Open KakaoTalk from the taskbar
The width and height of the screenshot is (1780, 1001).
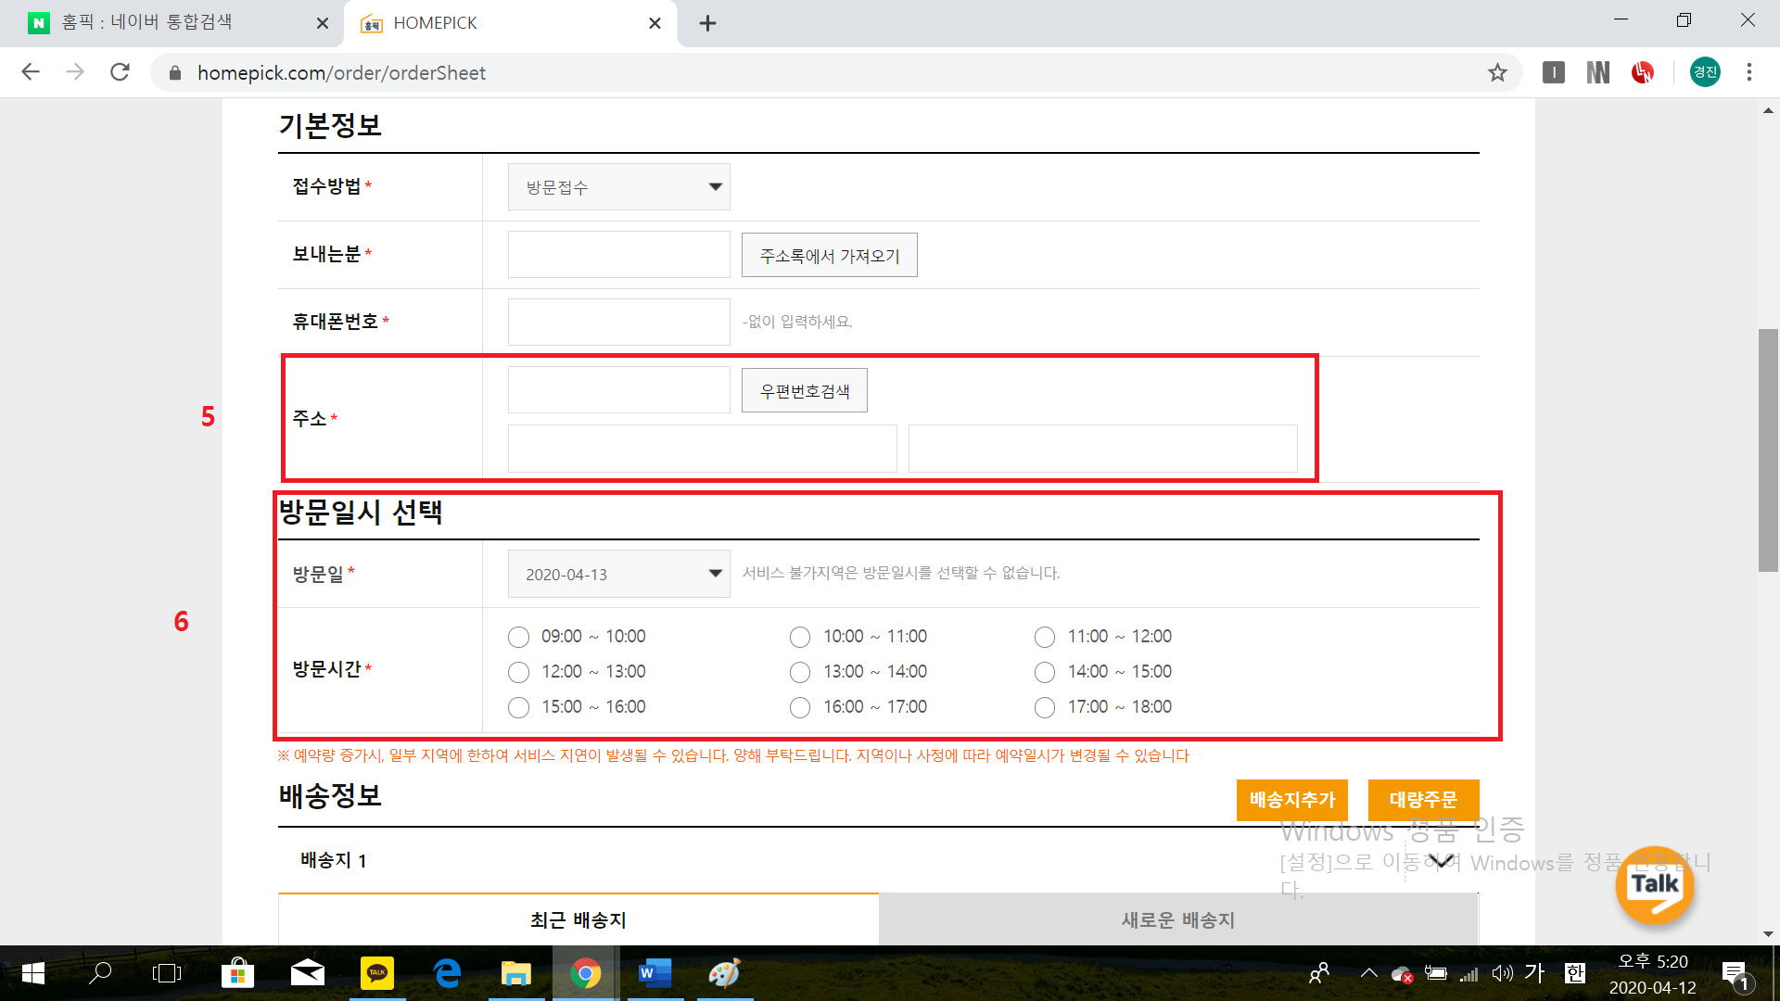coord(377,973)
